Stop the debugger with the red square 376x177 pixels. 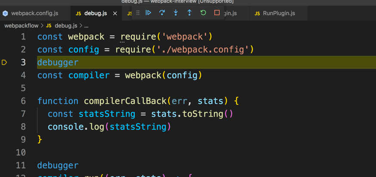(x=217, y=13)
